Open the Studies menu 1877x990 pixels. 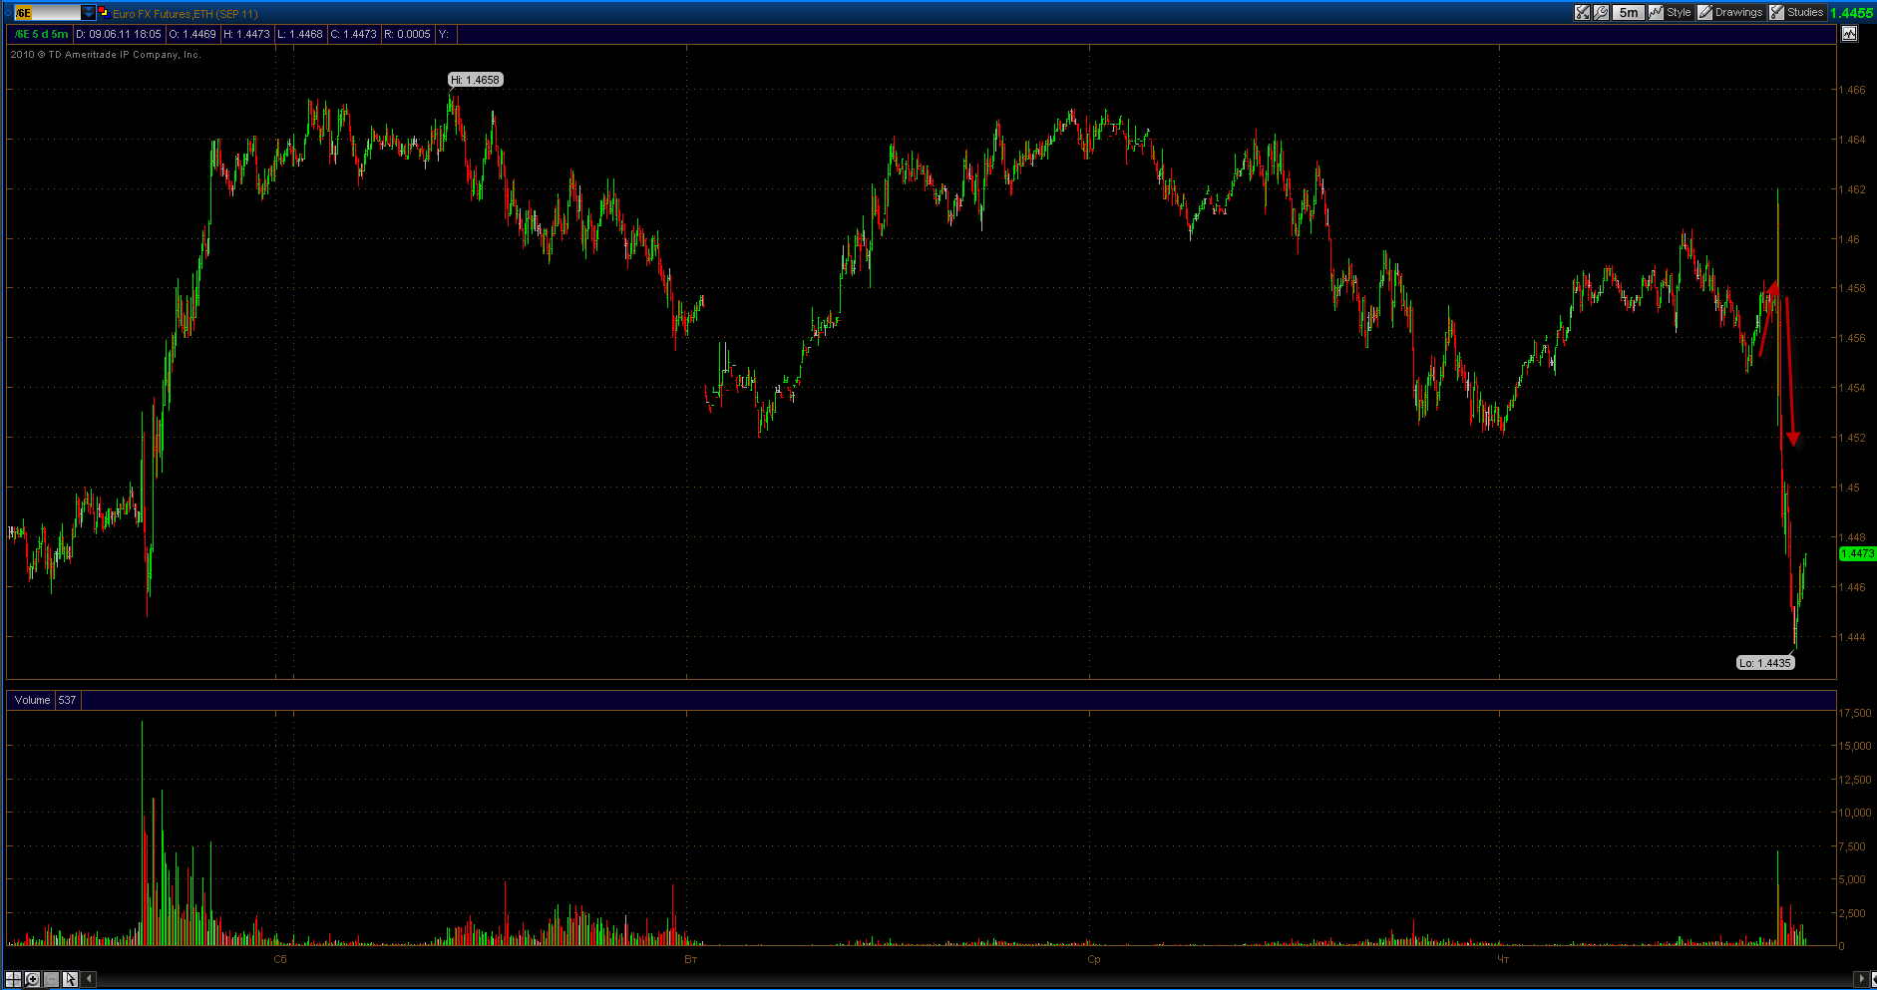tap(1797, 13)
